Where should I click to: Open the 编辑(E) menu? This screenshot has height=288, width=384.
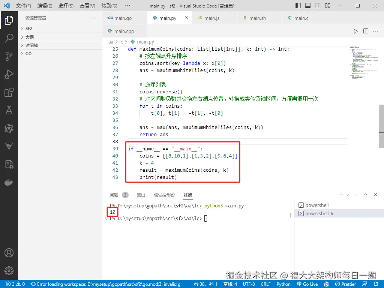[45, 6]
